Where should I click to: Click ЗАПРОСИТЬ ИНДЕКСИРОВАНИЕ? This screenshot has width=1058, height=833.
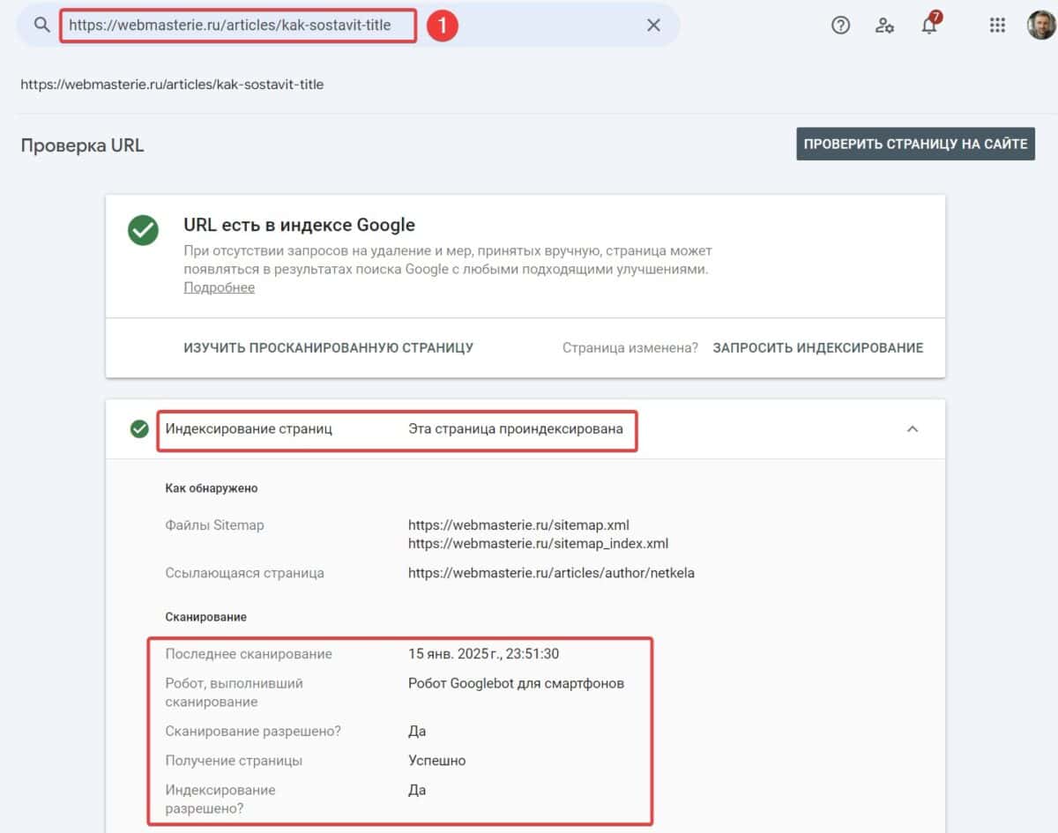click(x=818, y=347)
